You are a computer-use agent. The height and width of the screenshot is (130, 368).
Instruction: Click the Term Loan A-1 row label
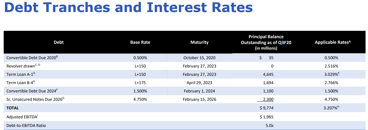(21, 74)
